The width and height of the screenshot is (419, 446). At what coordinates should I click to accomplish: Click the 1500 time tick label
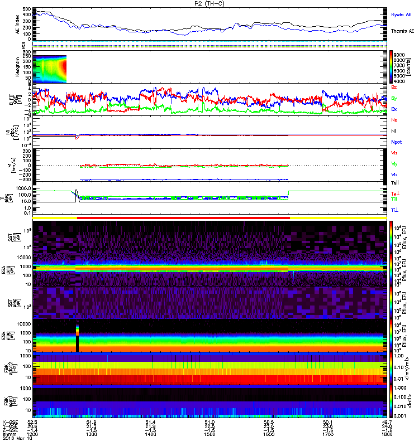tap(209, 434)
